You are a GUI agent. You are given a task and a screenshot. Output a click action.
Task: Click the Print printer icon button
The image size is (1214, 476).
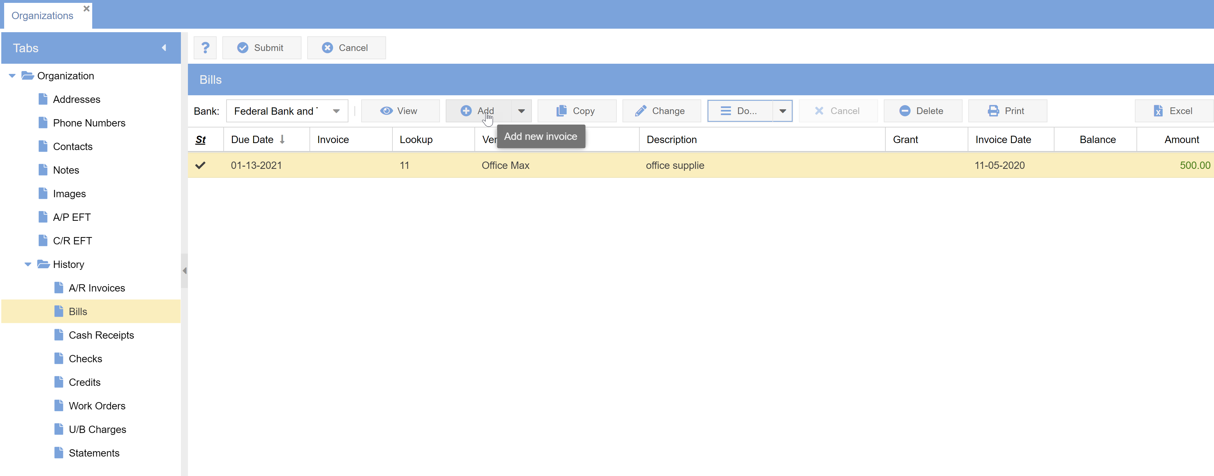coord(1007,111)
